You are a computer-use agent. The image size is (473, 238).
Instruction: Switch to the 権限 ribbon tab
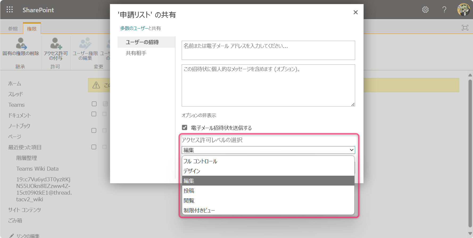[x=32, y=29]
